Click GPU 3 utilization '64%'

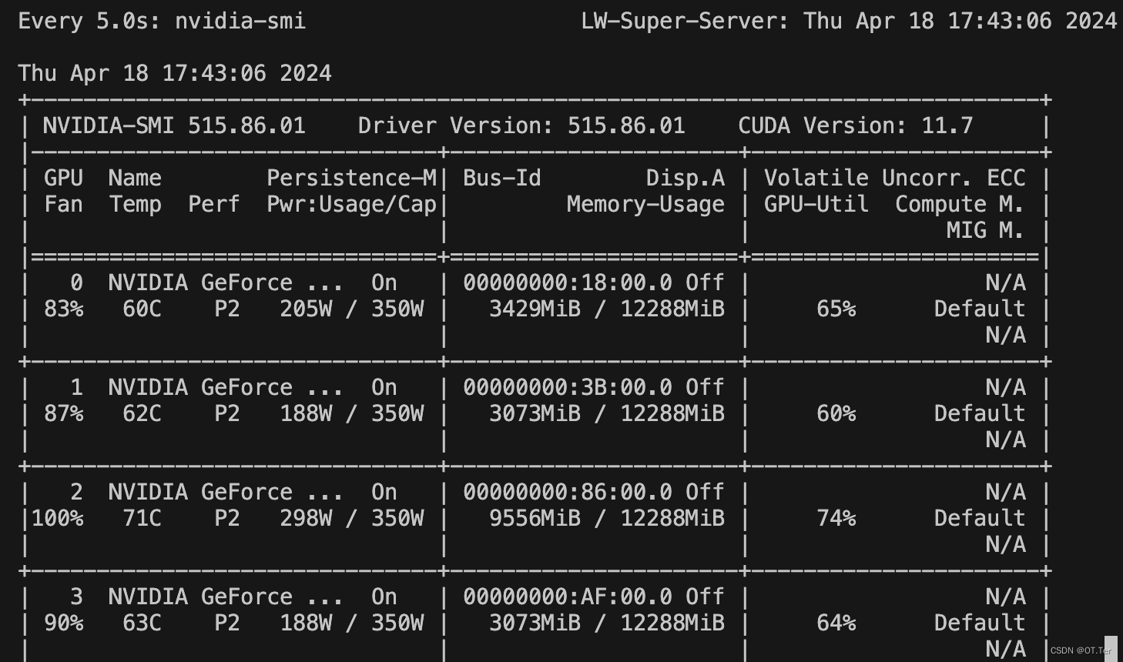click(836, 623)
